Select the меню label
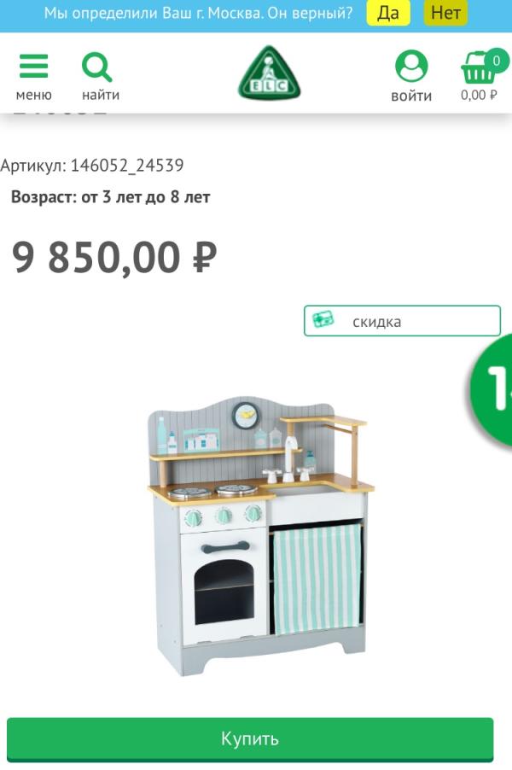Image resolution: width=512 pixels, height=770 pixels. (x=34, y=95)
